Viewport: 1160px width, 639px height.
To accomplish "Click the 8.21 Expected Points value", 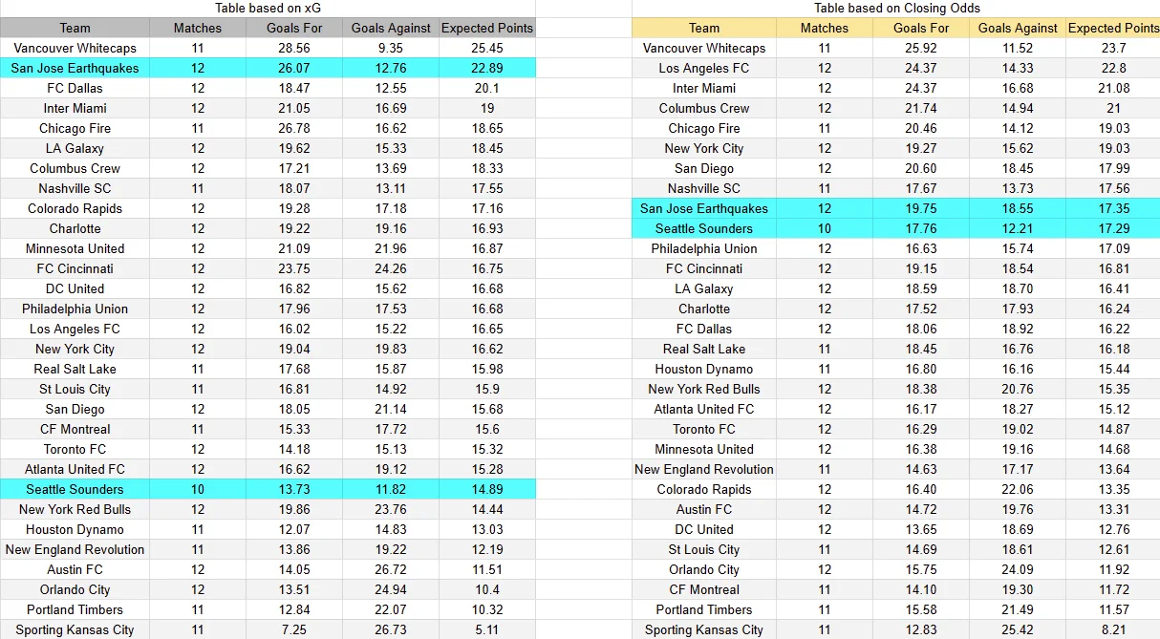I will coord(1113,629).
